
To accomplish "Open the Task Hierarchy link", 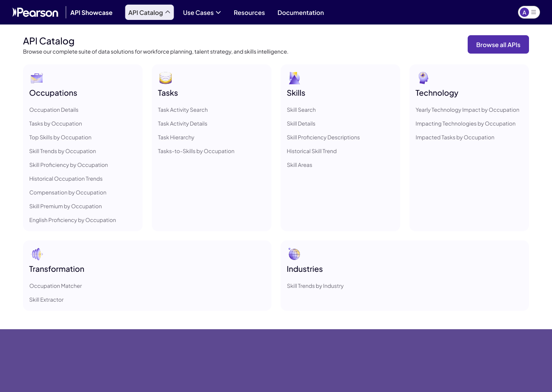I will pyautogui.click(x=176, y=137).
